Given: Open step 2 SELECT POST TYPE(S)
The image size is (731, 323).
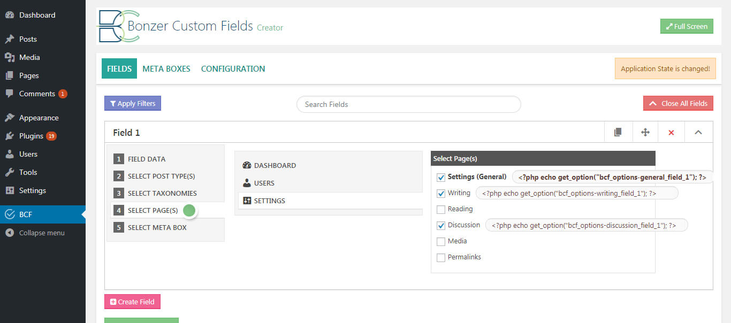Looking at the screenshot, I should [166, 176].
